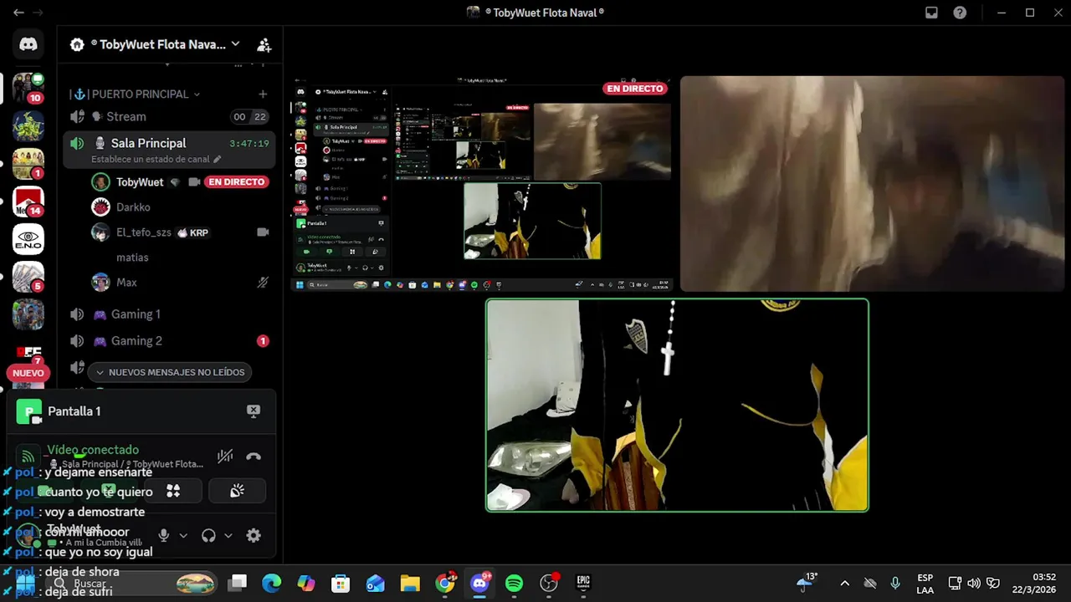Go back with title bar left arrow
Image resolution: width=1071 pixels, height=602 pixels.
click(18, 13)
